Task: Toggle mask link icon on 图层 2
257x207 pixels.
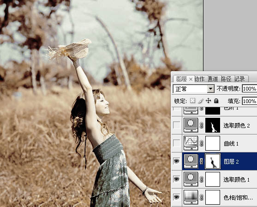Action: point(202,161)
